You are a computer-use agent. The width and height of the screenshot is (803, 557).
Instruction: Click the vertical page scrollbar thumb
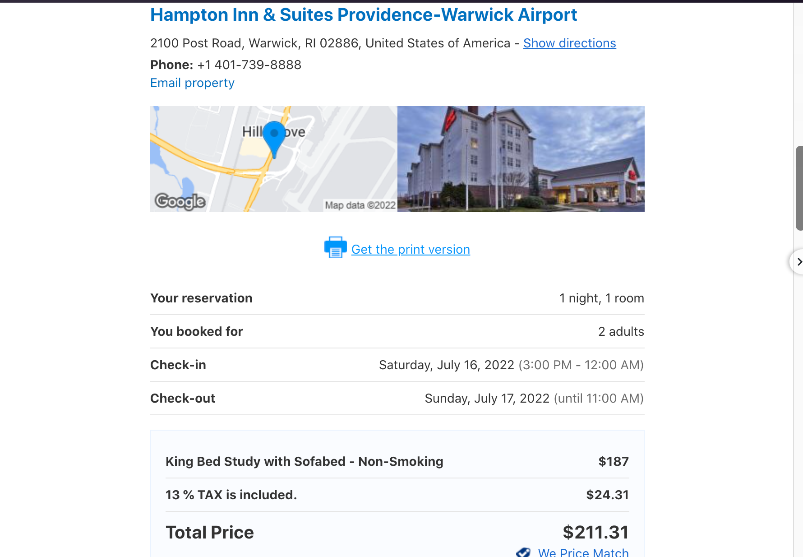(799, 188)
